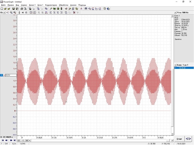
Task: Expand the frequency 500 Hz dropdown
Action: (176, 13)
